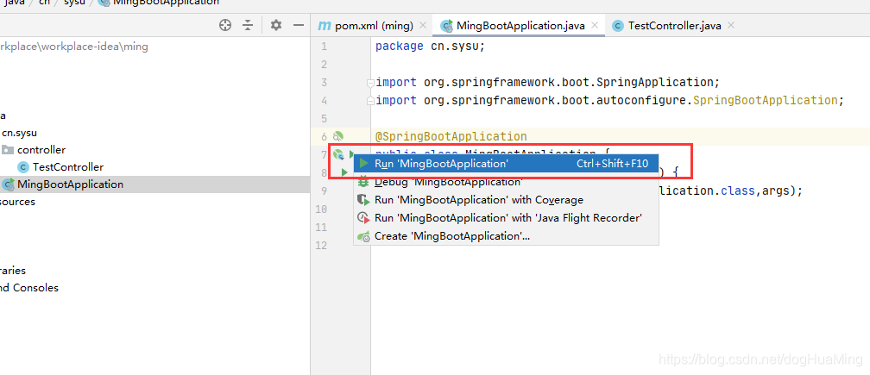Click the Spring Boot class gutter icon on line 7
Image resolution: width=870 pixels, height=375 pixels.
tap(338, 154)
